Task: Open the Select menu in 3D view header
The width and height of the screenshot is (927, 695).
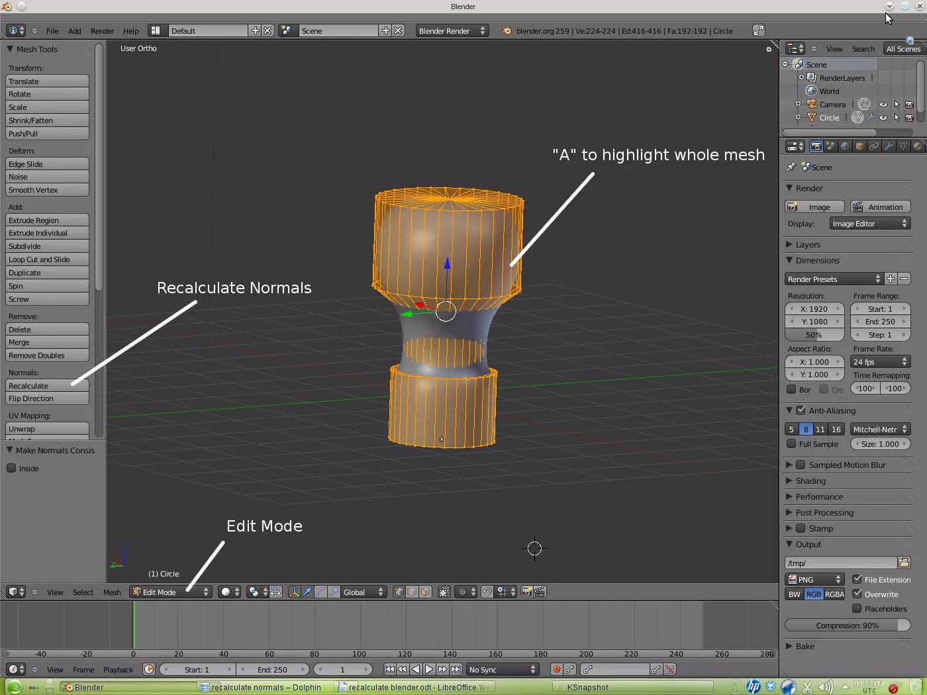Action: 83,592
